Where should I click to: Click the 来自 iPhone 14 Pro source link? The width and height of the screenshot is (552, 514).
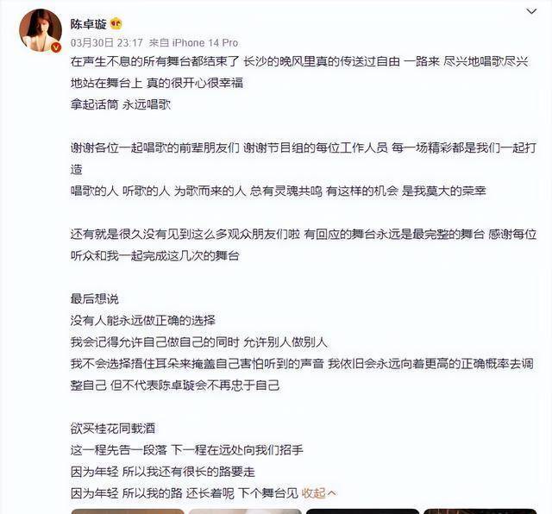(193, 43)
